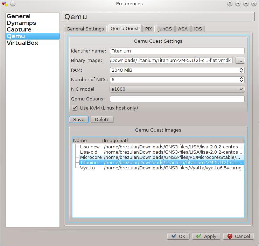Click the question mark help button in the title bar

230,3
